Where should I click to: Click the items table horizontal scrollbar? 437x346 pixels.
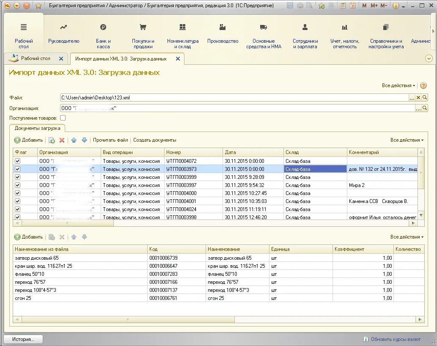[127, 319]
